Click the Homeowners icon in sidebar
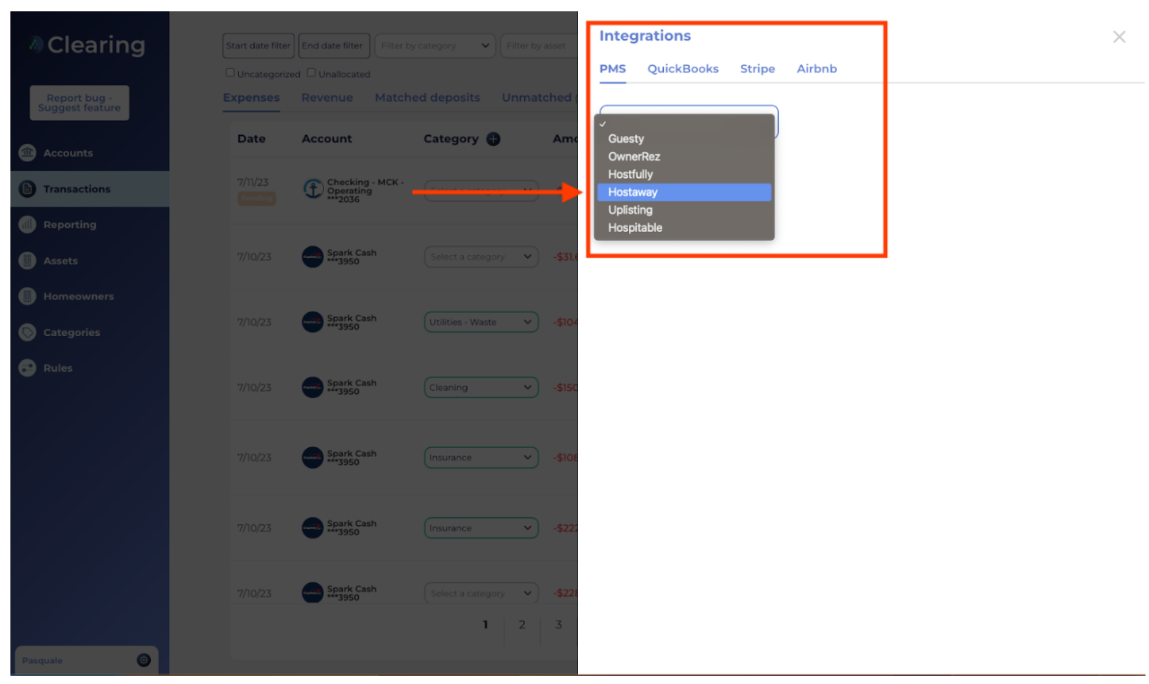The width and height of the screenshot is (1149, 684). pos(27,296)
